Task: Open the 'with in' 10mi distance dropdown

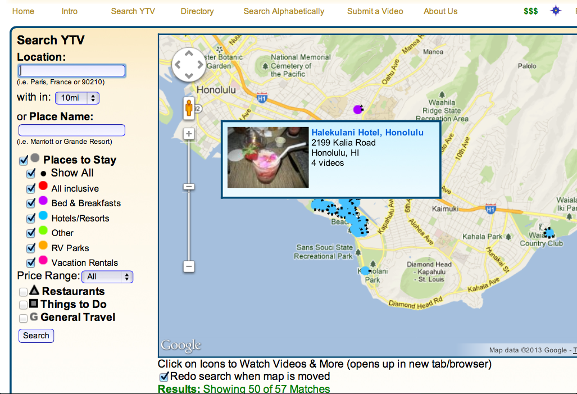Action: click(78, 98)
